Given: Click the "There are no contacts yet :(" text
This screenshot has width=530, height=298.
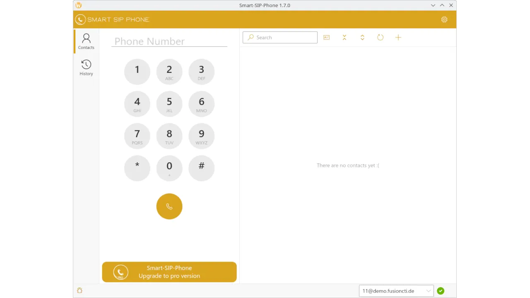Looking at the screenshot, I should point(348,166).
